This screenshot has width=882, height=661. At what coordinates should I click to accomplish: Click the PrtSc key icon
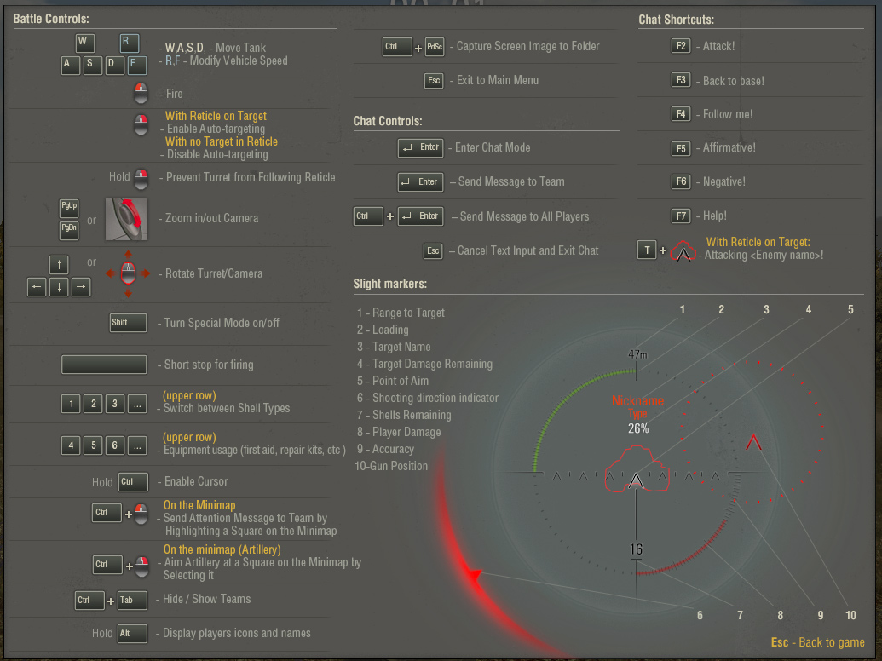pos(435,47)
